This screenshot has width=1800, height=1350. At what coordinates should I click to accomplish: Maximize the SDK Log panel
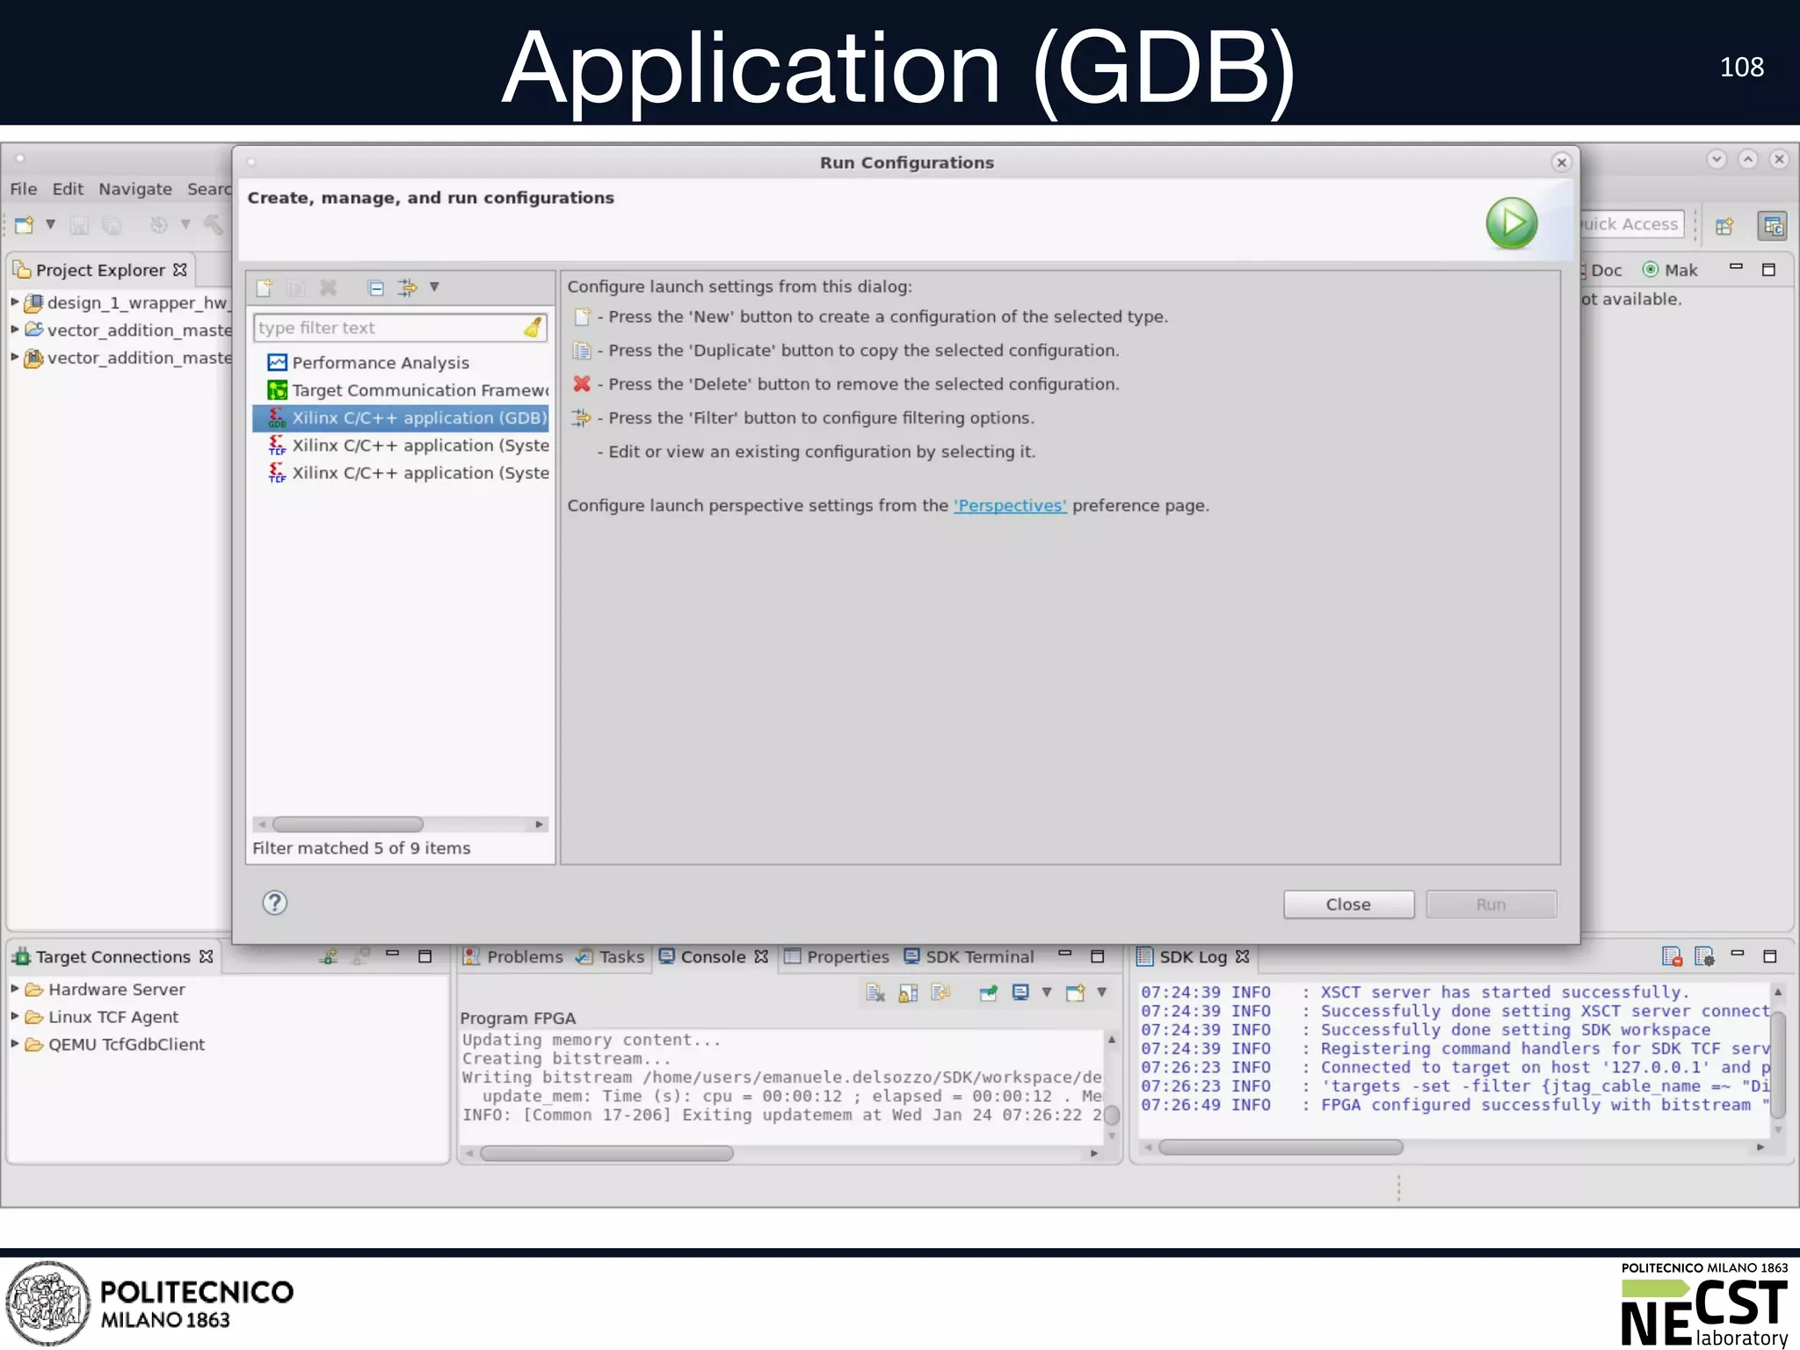(x=1770, y=956)
